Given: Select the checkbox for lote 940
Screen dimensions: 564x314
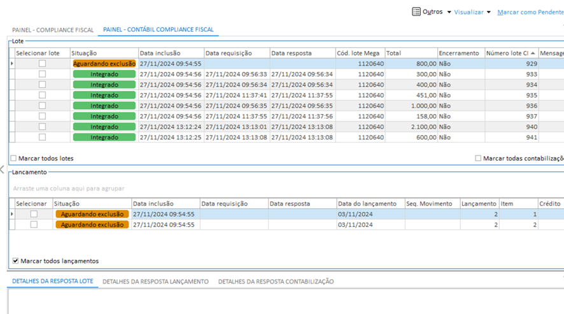Looking at the screenshot, I should tap(42, 127).
